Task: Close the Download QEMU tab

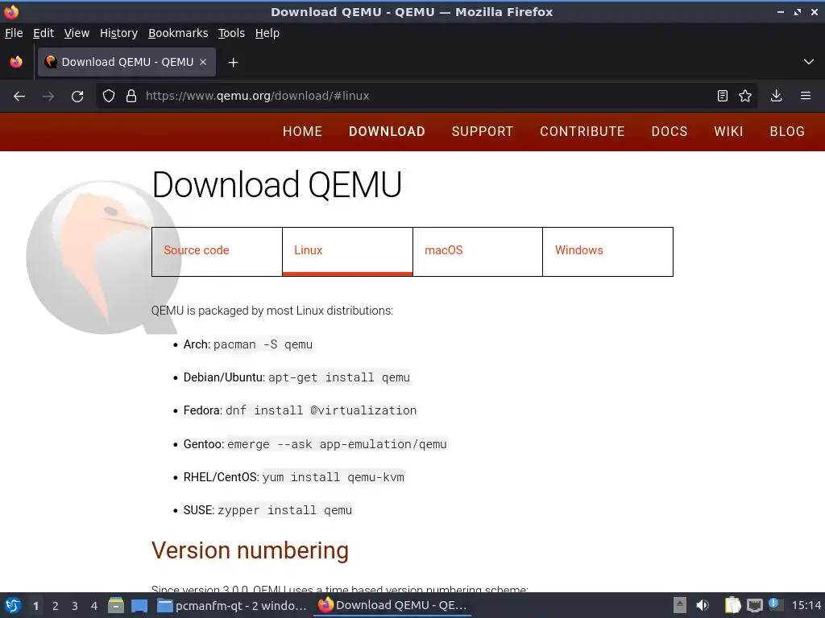Action: pyautogui.click(x=203, y=62)
